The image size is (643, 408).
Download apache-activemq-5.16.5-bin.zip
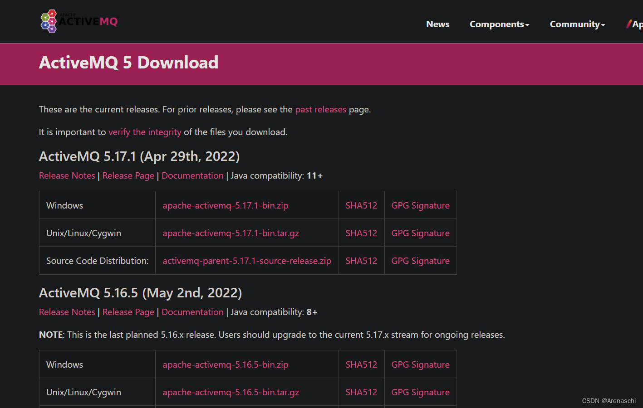click(226, 364)
